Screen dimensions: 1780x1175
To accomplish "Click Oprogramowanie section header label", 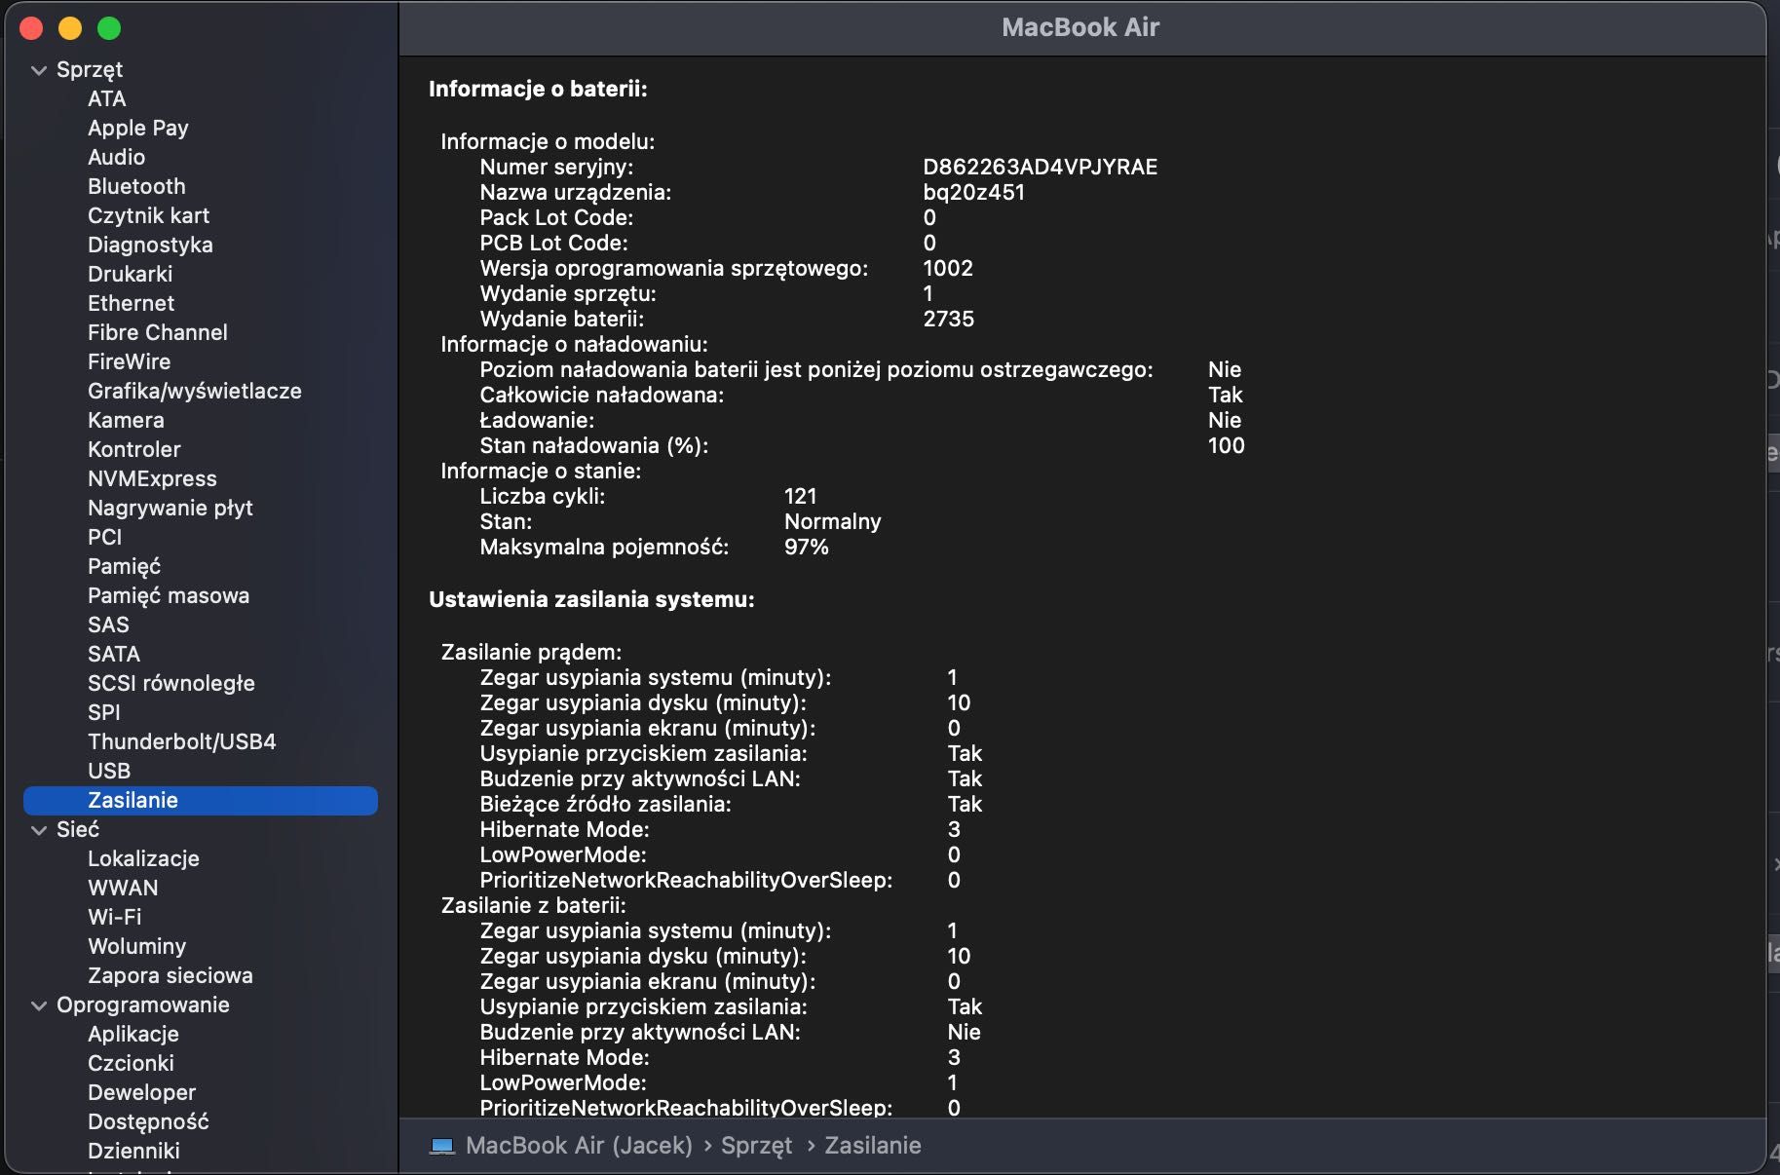I will [142, 1004].
